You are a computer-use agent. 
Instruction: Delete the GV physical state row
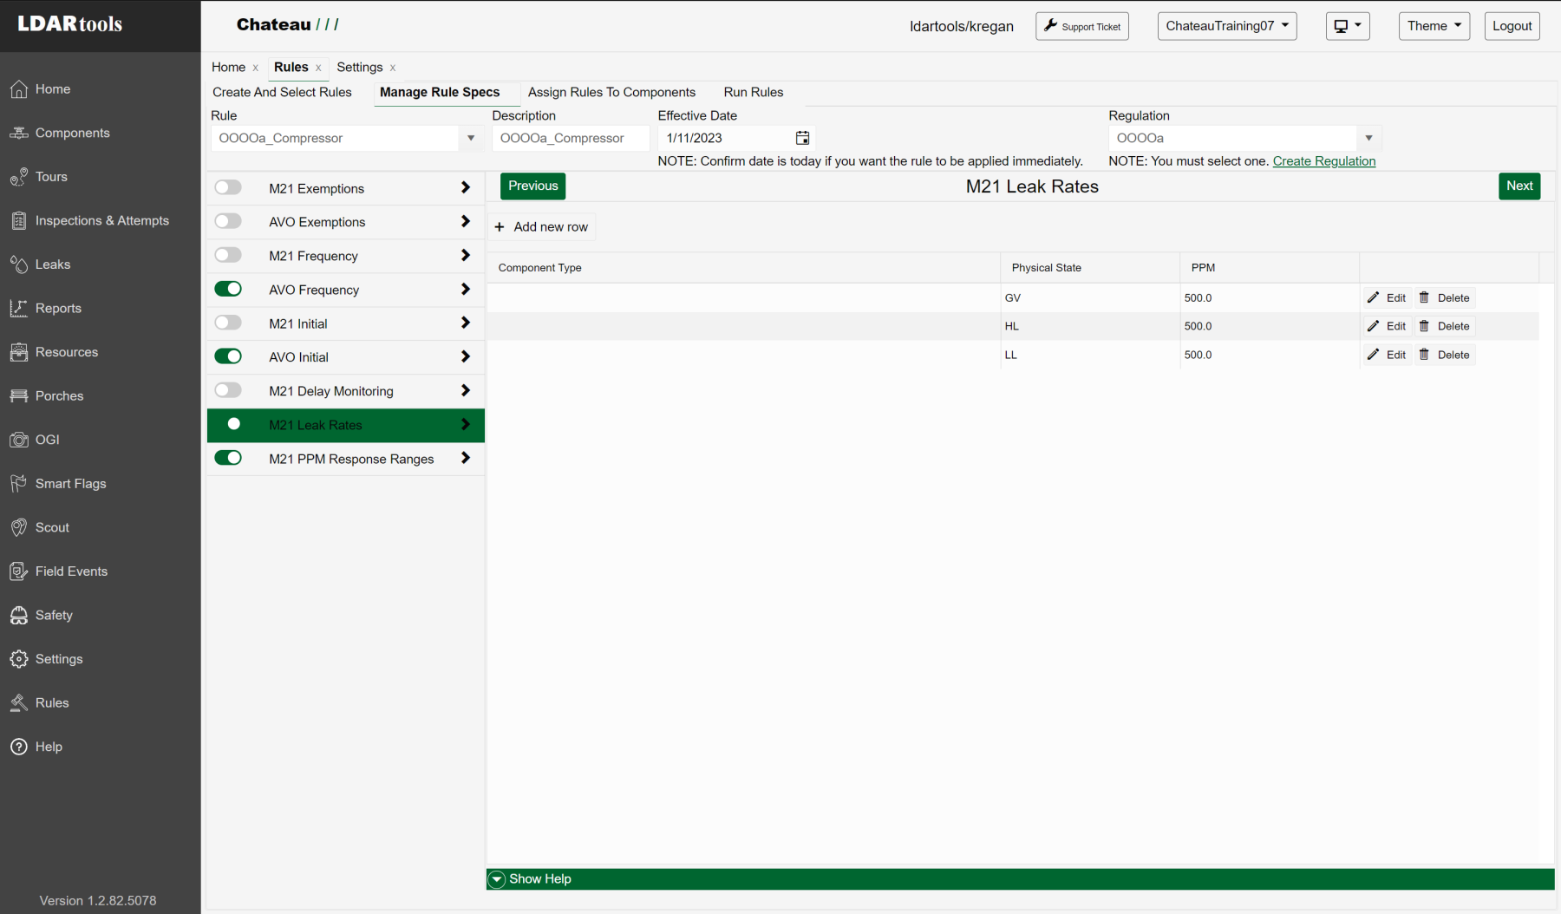[1445, 297]
